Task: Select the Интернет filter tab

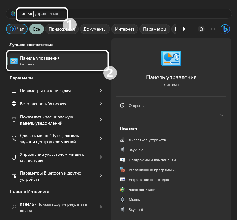Action: click(124, 29)
